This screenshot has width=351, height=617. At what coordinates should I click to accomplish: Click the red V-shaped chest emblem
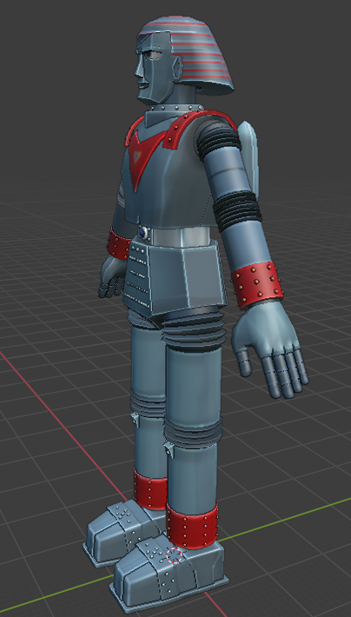click(143, 159)
